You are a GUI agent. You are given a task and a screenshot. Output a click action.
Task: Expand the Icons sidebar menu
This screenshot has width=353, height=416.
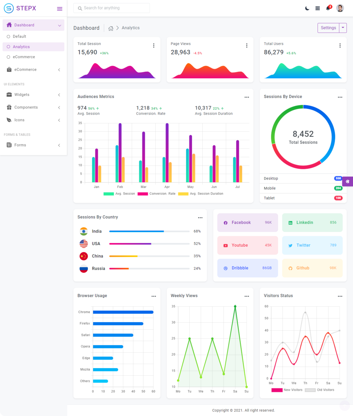(x=33, y=120)
